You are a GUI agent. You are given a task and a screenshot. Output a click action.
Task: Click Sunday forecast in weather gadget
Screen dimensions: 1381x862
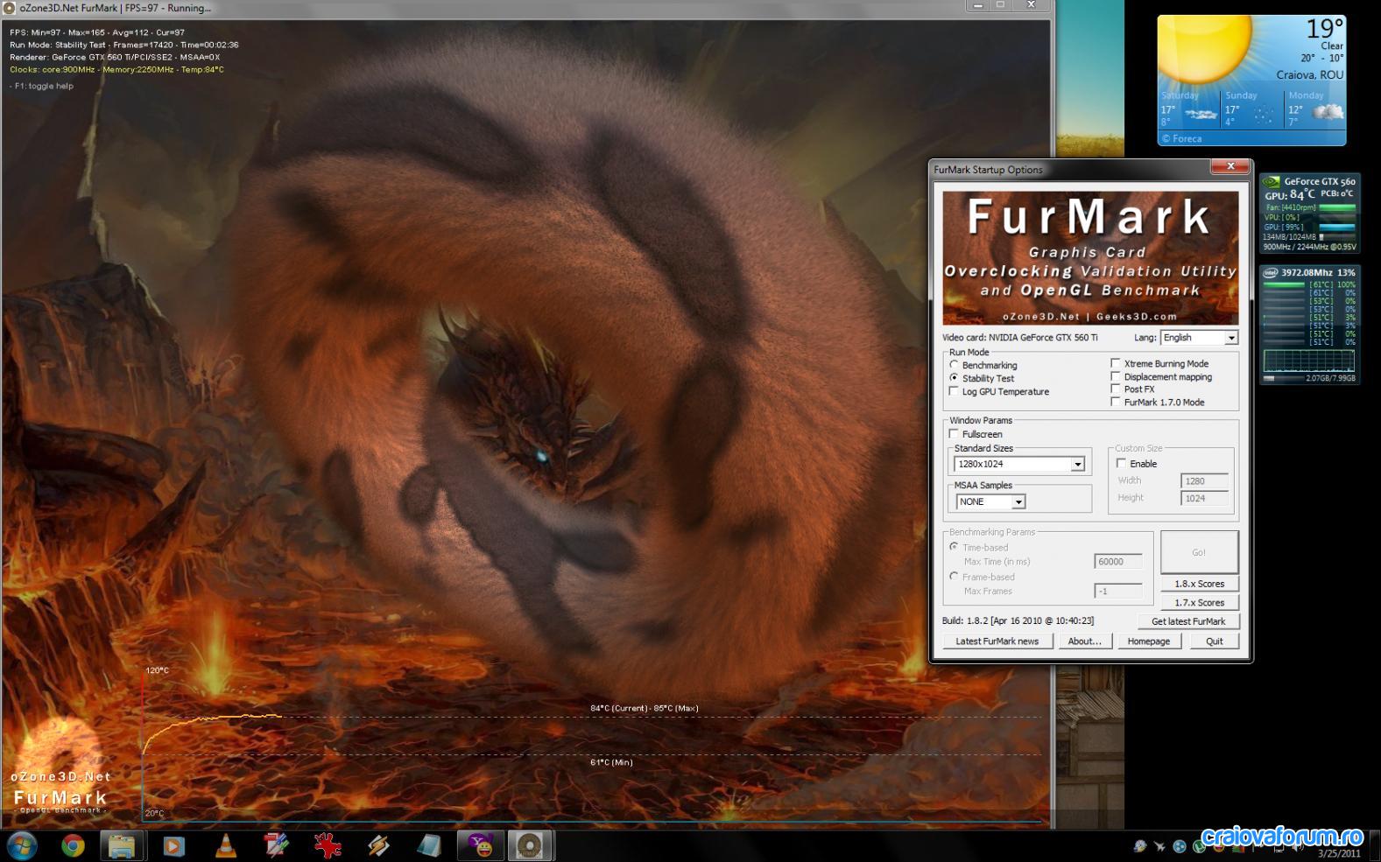click(x=1251, y=110)
